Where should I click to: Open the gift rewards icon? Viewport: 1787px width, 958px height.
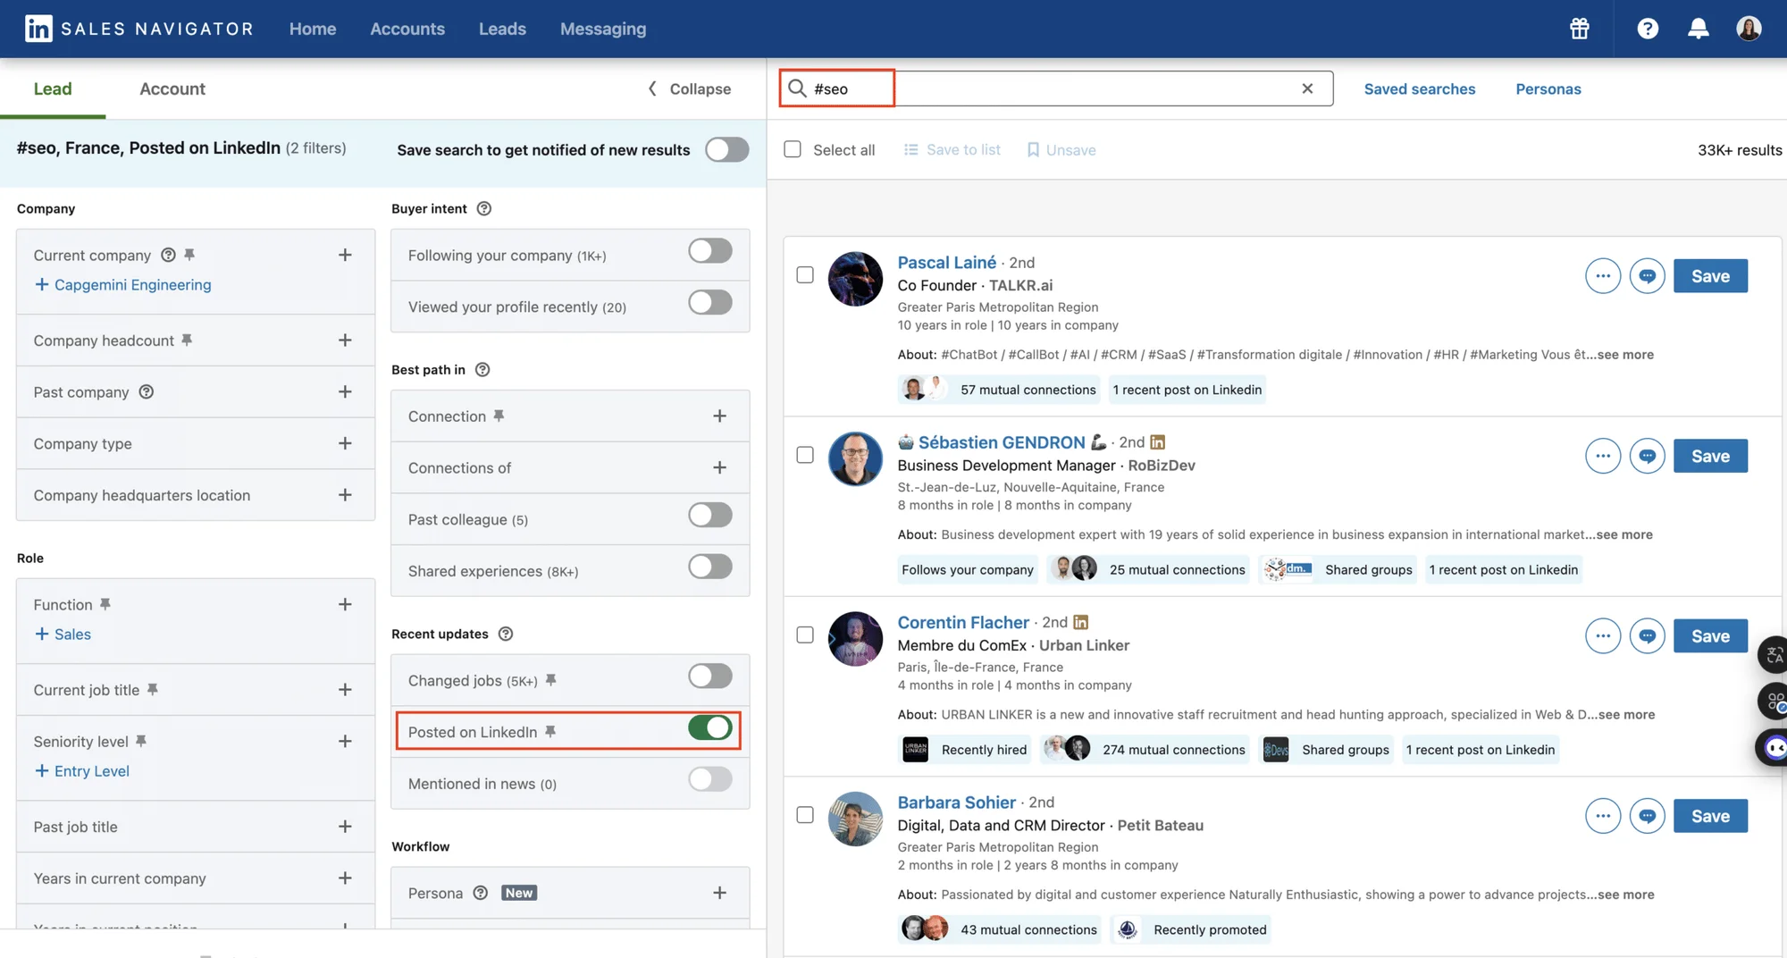(1580, 29)
